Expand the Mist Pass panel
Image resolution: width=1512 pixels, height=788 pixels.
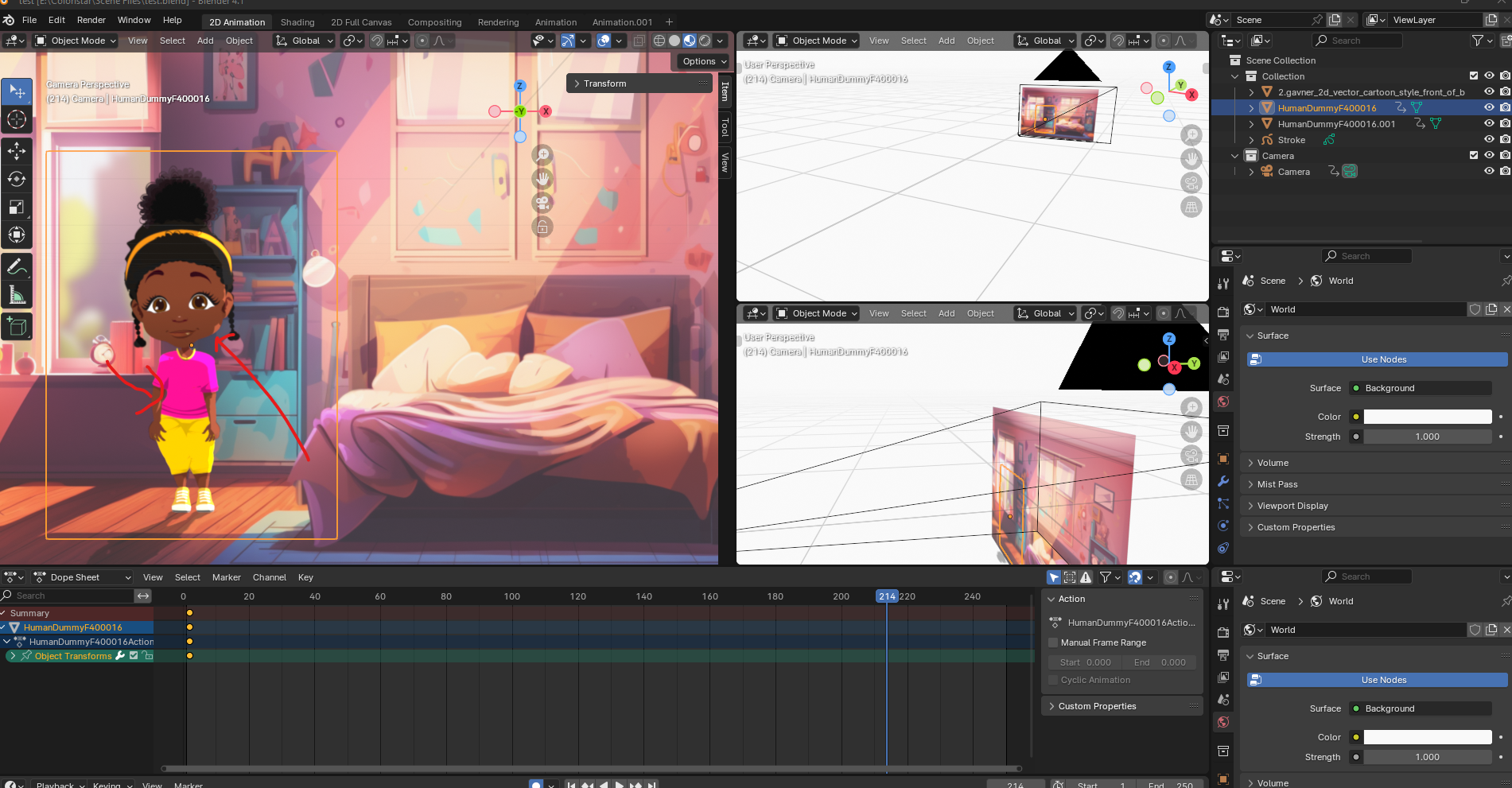(1277, 484)
